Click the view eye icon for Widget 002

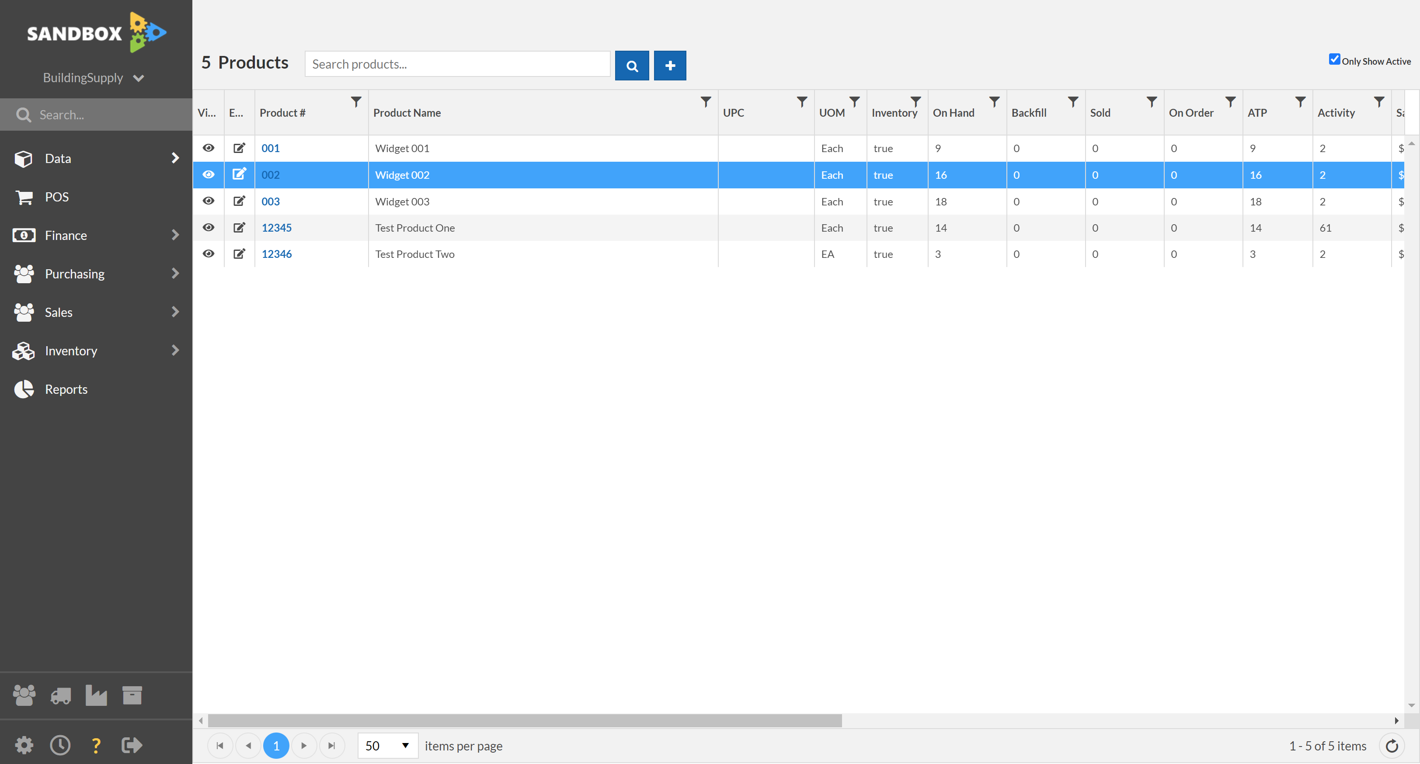(x=209, y=174)
